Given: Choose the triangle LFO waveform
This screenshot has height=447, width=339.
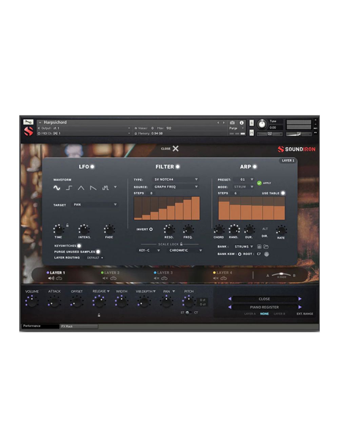Looking at the screenshot, I should 81,188.
